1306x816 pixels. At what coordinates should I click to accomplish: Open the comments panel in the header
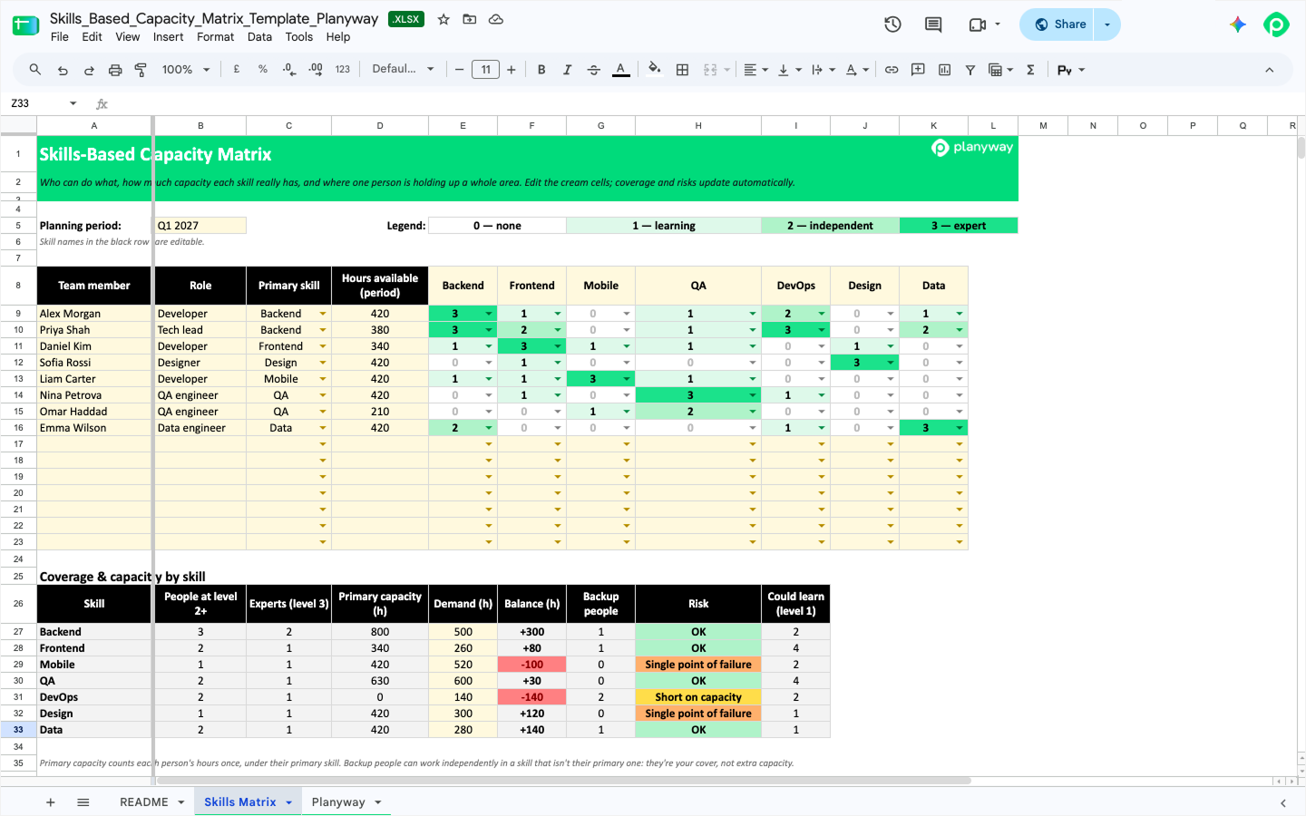pyautogui.click(x=933, y=24)
